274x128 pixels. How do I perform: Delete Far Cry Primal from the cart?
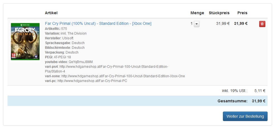pos(262,24)
